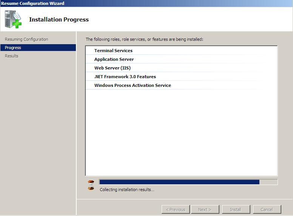Click the hourglass progress icon
The image size is (293, 216).
[91, 185]
